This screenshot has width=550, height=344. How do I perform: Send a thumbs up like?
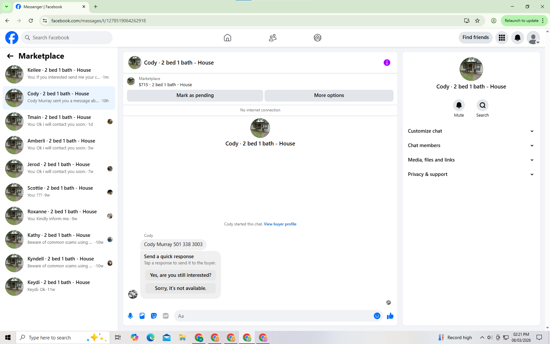[x=390, y=316]
